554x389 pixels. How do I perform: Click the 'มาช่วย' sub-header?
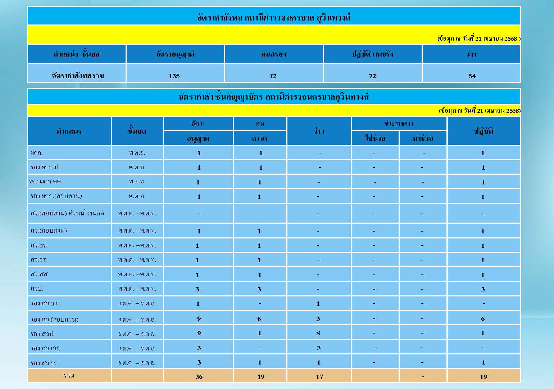click(x=423, y=138)
